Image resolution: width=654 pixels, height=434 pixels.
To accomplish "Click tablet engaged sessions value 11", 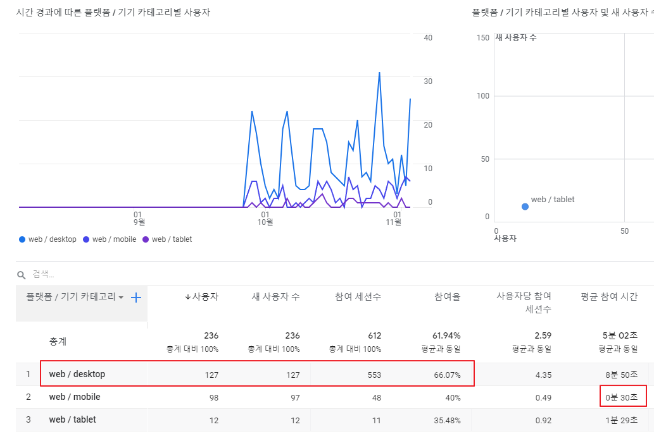I will (x=377, y=420).
